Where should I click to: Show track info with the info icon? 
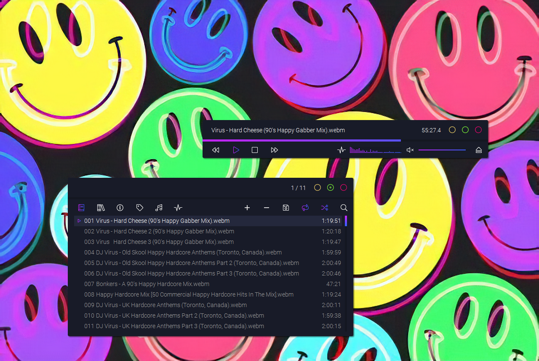point(120,208)
